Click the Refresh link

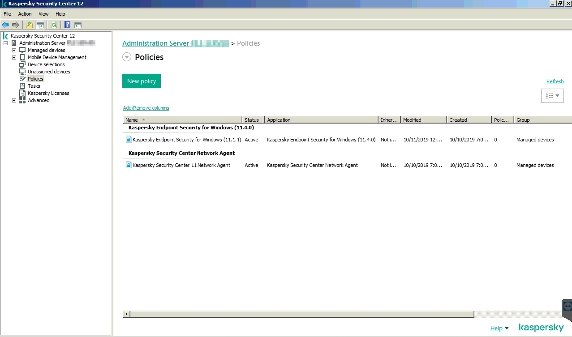555,81
